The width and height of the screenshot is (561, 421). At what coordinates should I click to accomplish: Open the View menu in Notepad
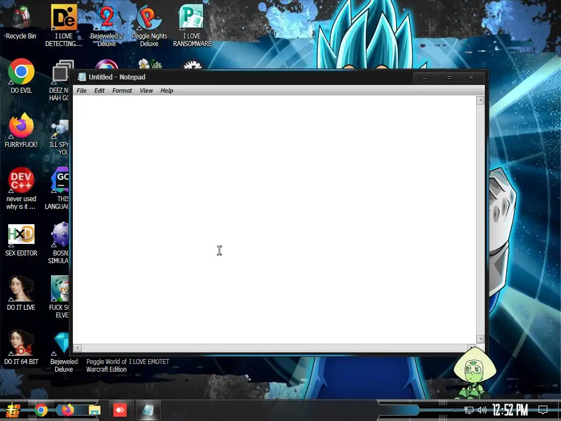tap(146, 90)
